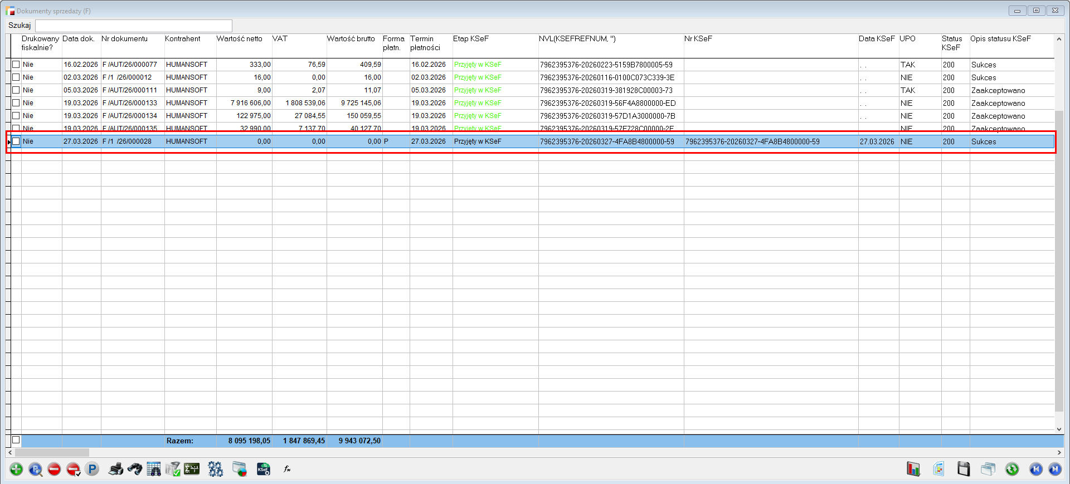Click the fx formula icon
The height and width of the screenshot is (484, 1070).
[x=287, y=470]
